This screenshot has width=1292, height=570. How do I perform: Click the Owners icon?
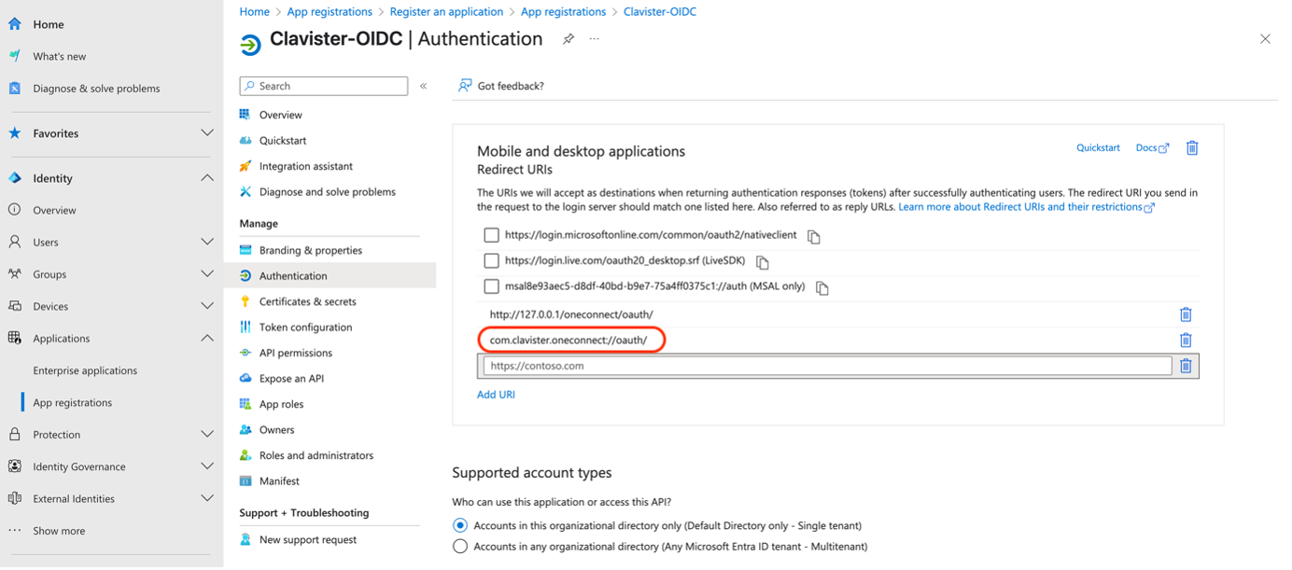pyautogui.click(x=246, y=430)
